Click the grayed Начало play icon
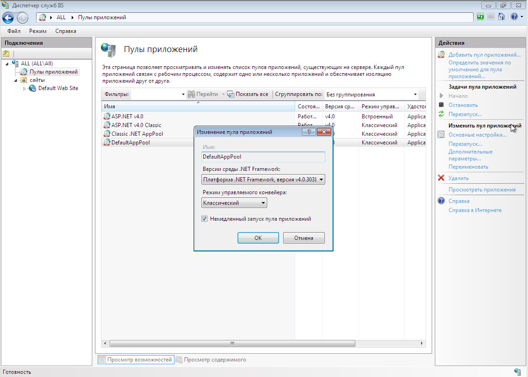Screen dimensions: 528x377 tap(441, 96)
